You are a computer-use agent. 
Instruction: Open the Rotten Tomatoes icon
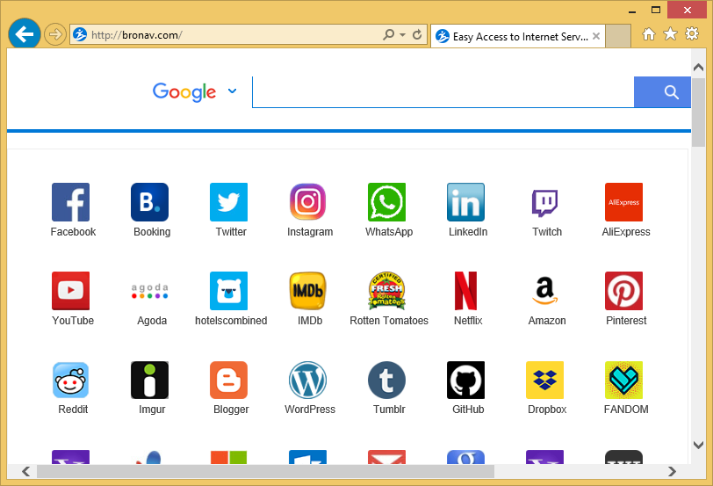pyautogui.click(x=386, y=291)
